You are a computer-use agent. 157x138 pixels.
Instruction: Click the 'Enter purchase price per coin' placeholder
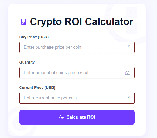tap(53, 47)
